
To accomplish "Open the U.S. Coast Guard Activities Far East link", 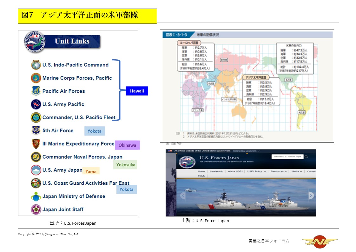I will pyautogui.click(x=86, y=183).
